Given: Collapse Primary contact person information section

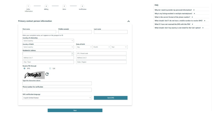Looking at the screenshot, I should click(x=129, y=21).
